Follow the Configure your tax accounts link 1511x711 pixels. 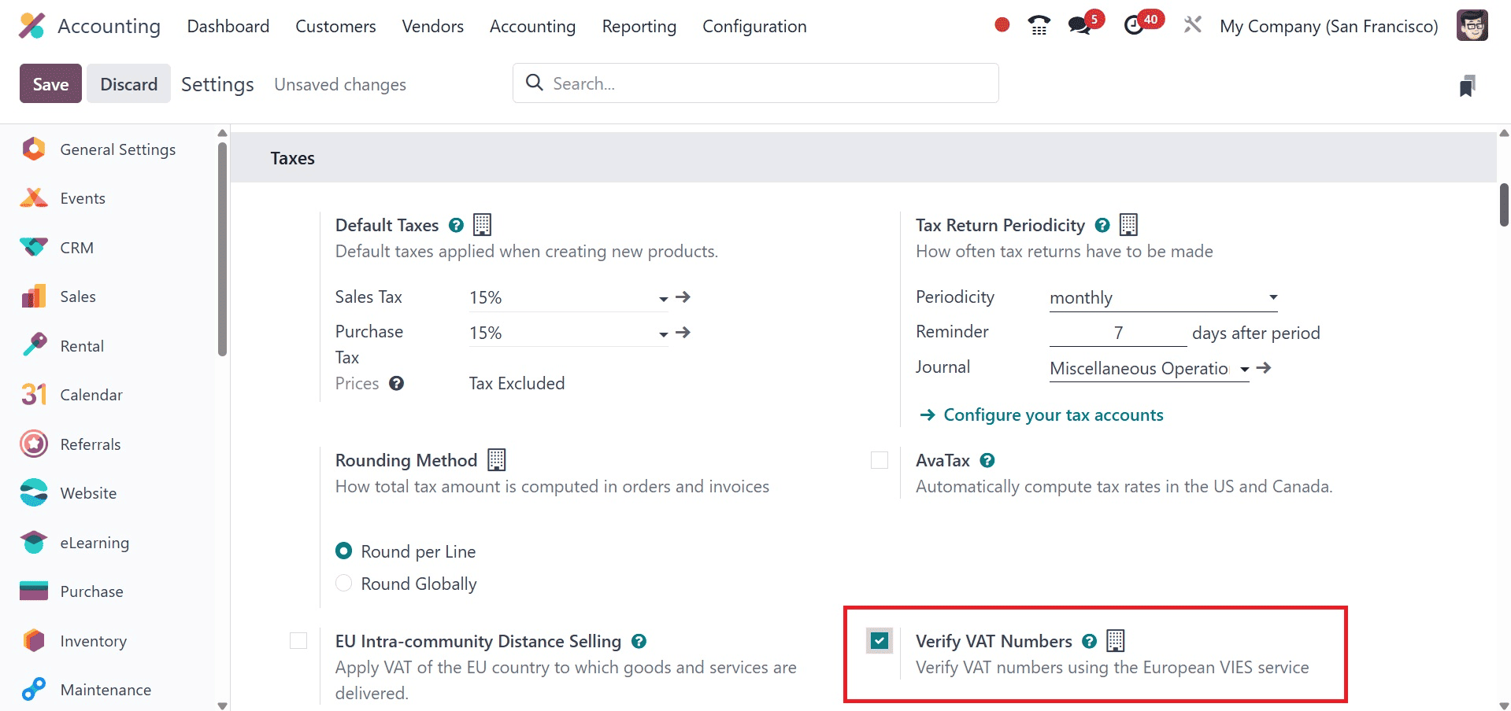click(1053, 415)
